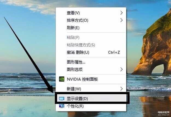The height and width of the screenshot is (117, 171).
Task: Click the personalization icon beside 个性化
Action: [x=62, y=106]
